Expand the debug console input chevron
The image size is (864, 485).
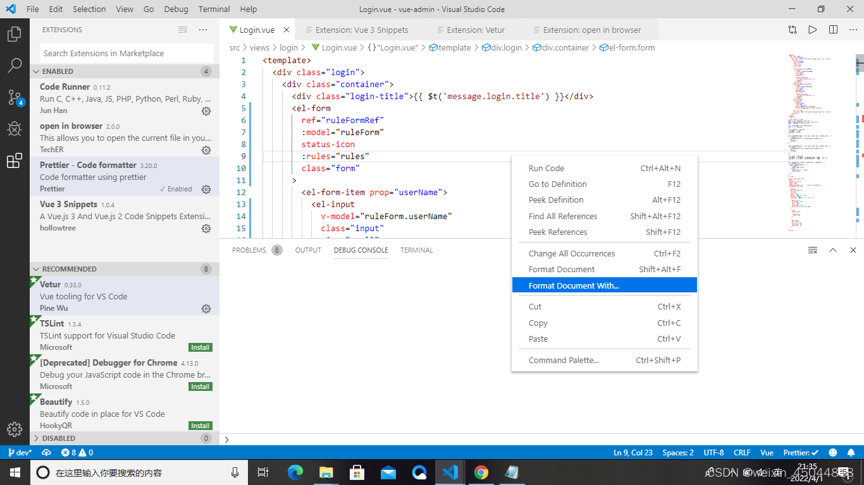226,440
